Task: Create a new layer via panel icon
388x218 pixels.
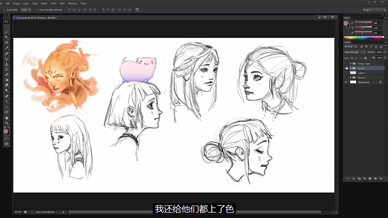Action: [x=375, y=179]
